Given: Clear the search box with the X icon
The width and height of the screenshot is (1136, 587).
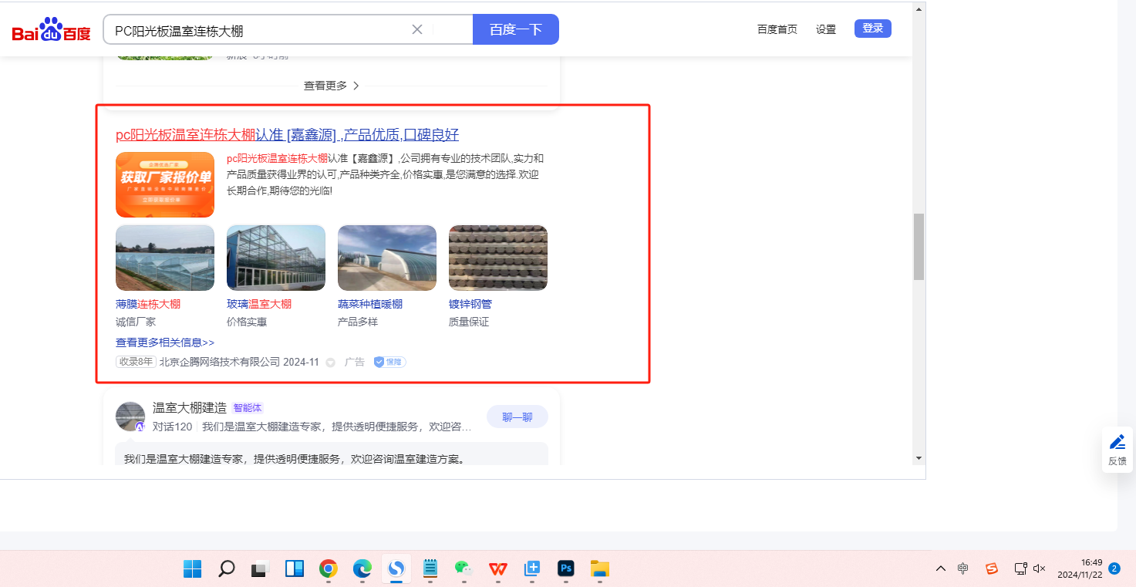Looking at the screenshot, I should click(x=417, y=29).
